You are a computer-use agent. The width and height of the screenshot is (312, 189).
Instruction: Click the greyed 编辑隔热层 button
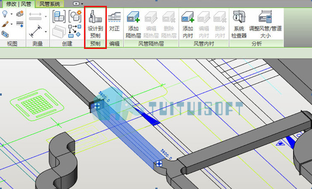click(x=151, y=25)
